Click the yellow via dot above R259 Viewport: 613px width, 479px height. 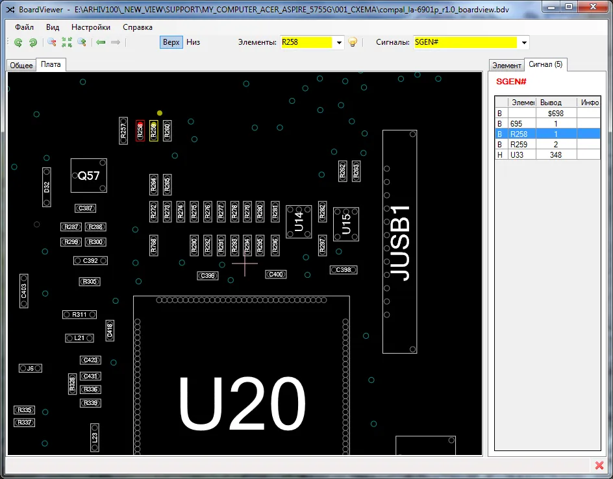(x=160, y=113)
